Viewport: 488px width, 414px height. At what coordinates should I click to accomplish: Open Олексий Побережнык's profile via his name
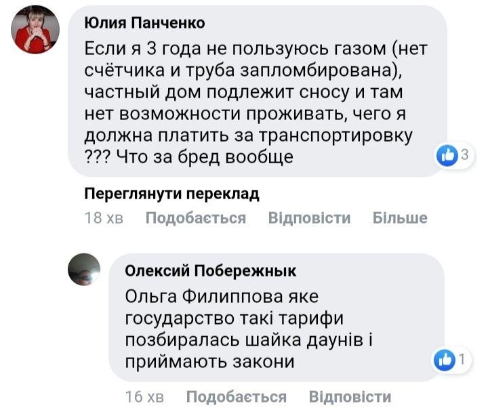point(211,271)
